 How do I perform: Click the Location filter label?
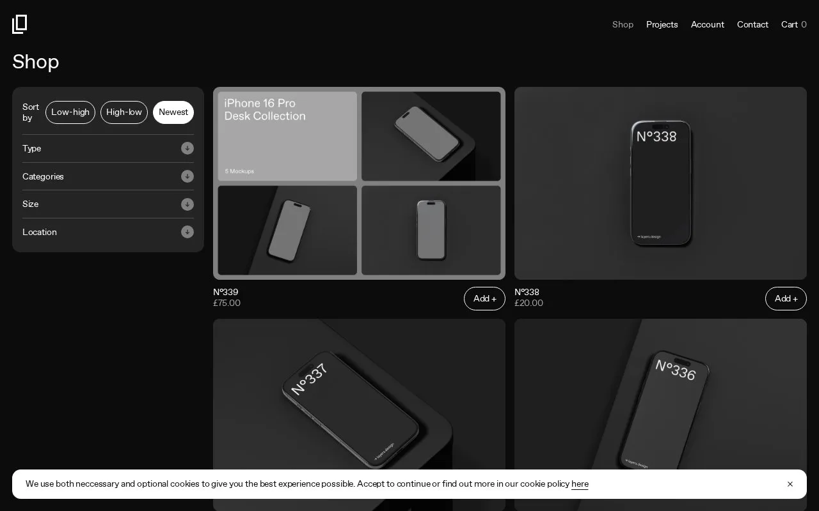(40, 232)
